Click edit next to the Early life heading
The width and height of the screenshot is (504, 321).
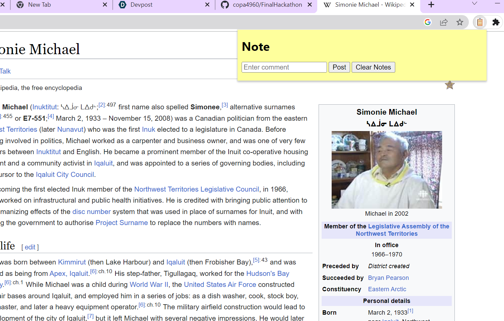30,247
